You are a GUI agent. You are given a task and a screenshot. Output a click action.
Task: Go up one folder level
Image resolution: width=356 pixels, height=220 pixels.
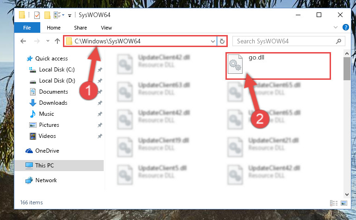click(x=57, y=41)
